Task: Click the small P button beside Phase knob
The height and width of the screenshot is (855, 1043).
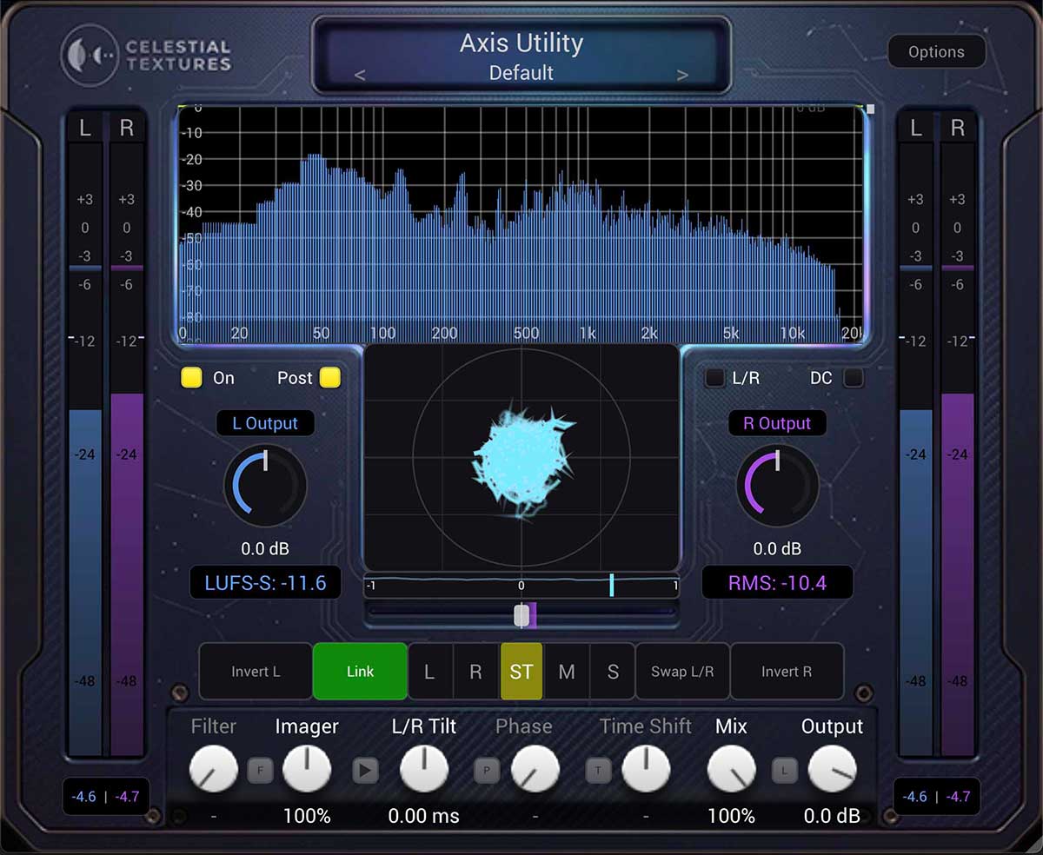Action: point(486,769)
